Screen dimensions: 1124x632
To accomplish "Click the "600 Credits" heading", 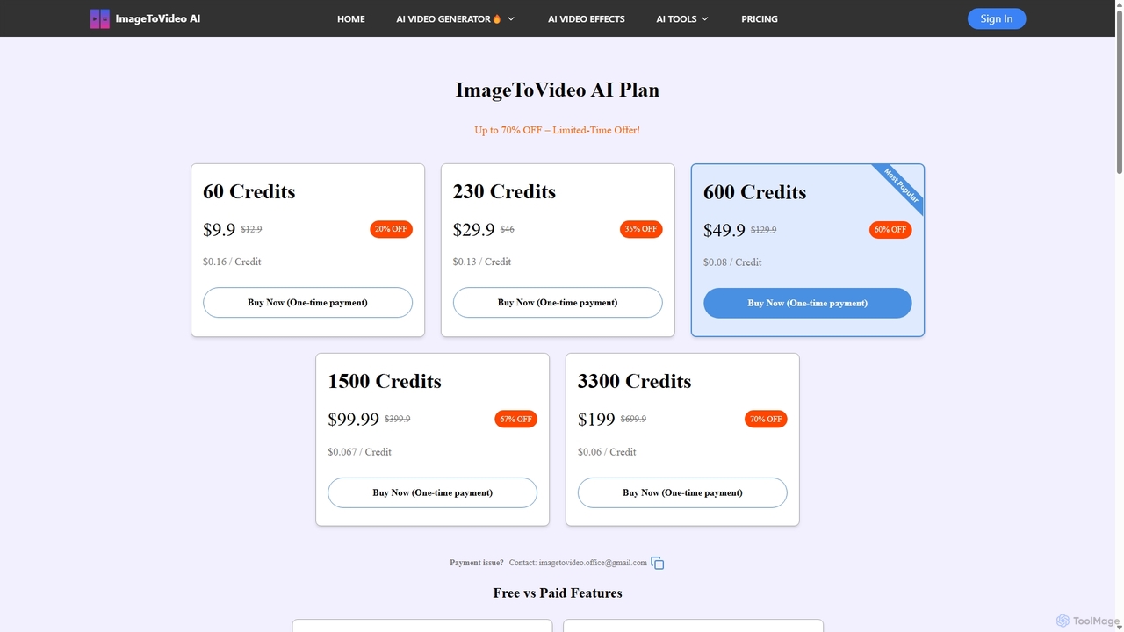I will pyautogui.click(x=754, y=192).
